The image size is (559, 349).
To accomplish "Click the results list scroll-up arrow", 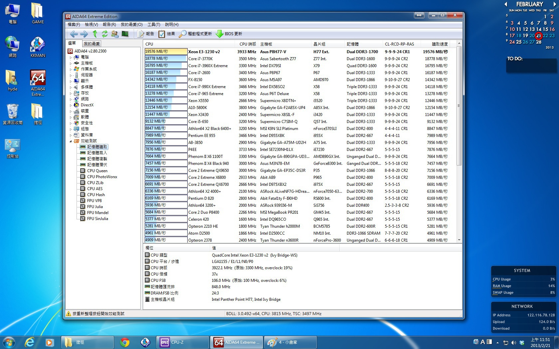I will click(459, 44).
